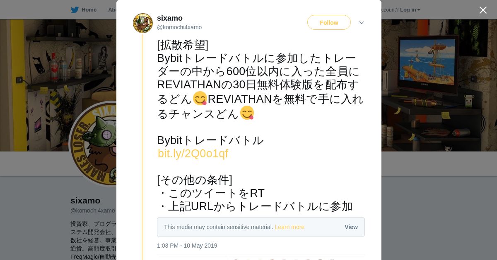497x260 pixels.
Task: Expand the tweet options chevron next to Follow
Action: pyautogui.click(x=362, y=23)
